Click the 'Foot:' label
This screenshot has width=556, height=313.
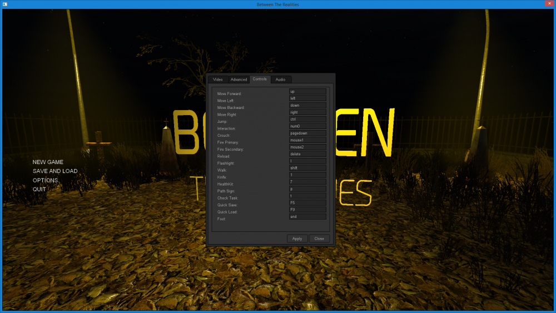[222, 218]
